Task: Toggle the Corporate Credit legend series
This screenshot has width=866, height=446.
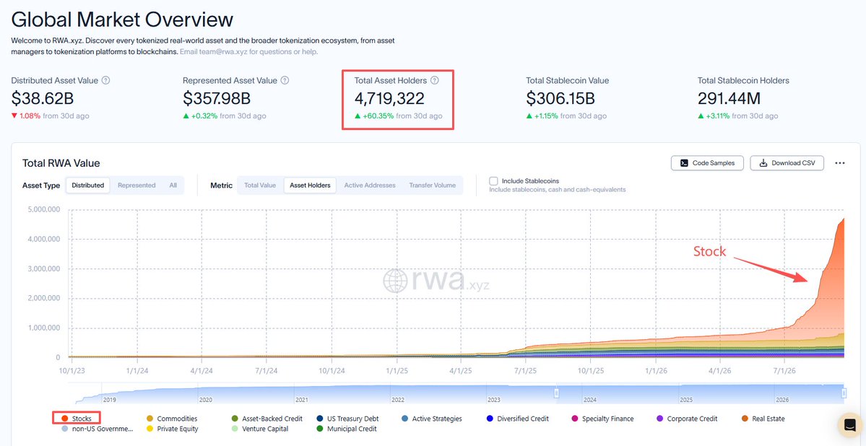Action: (x=687, y=419)
